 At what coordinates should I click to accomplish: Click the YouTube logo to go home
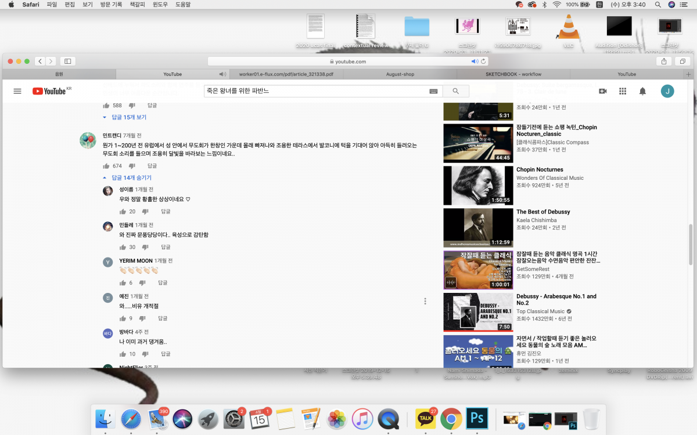49,91
